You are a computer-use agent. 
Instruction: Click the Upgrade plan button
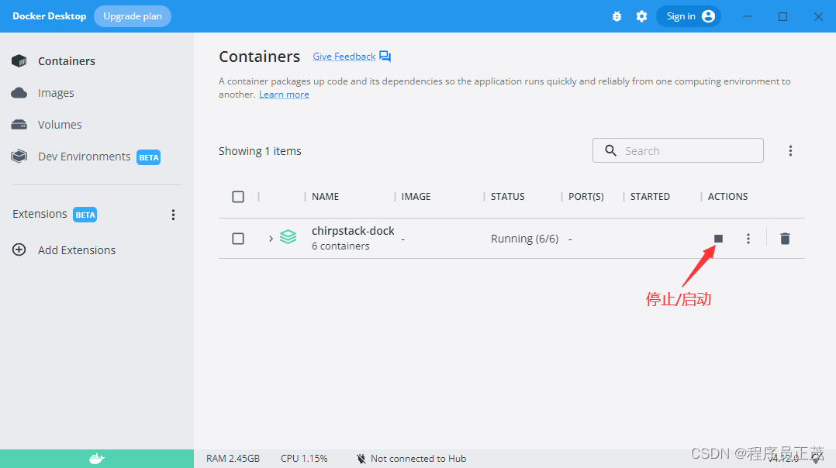pos(132,15)
